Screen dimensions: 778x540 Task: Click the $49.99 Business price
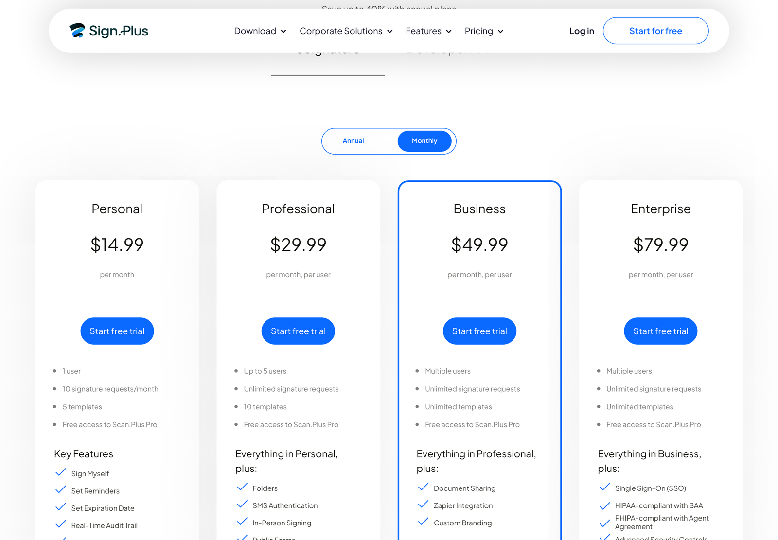[x=479, y=244]
